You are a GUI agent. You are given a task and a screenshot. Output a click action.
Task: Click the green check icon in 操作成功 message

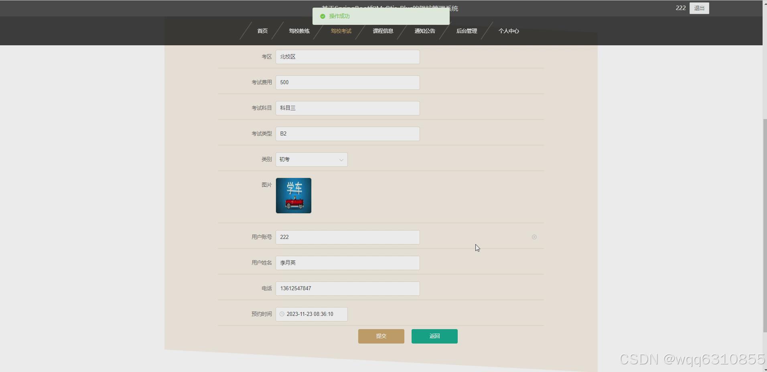tap(323, 16)
